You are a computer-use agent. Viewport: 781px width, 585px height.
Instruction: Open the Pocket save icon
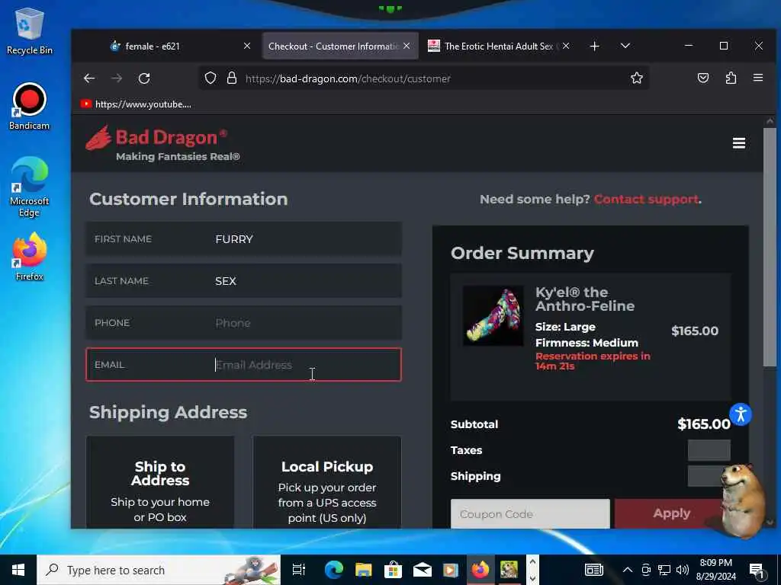point(702,78)
